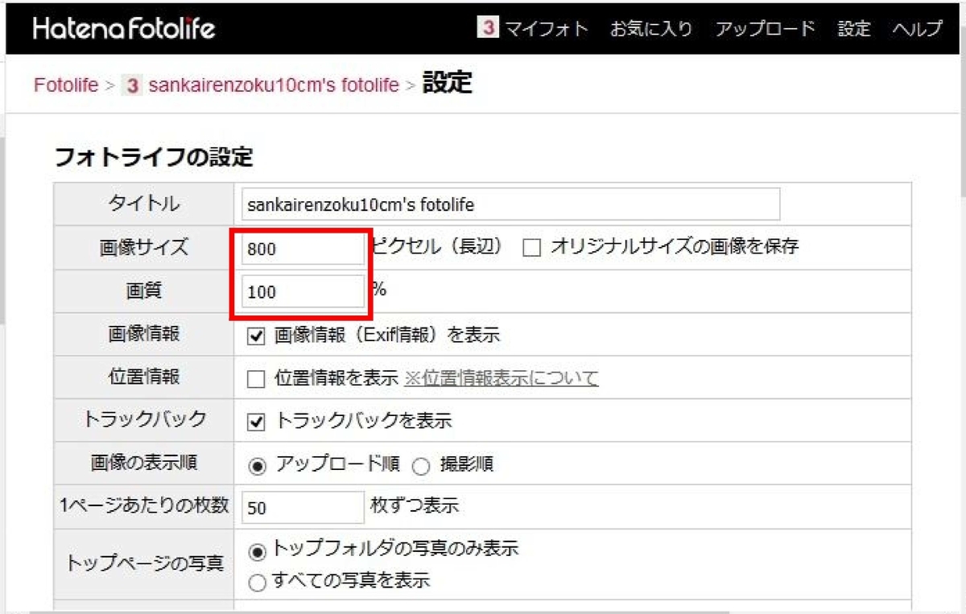Click the user icon beside マイフォト
Image resolution: width=966 pixels, height=614 pixels.
click(487, 28)
